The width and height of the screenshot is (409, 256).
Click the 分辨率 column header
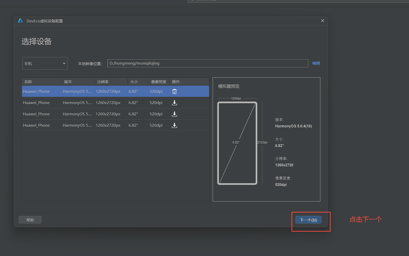tap(111, 82)
